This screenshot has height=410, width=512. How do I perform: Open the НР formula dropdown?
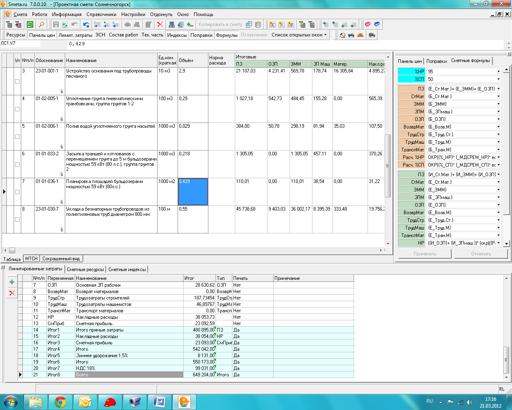coord(498,243)
